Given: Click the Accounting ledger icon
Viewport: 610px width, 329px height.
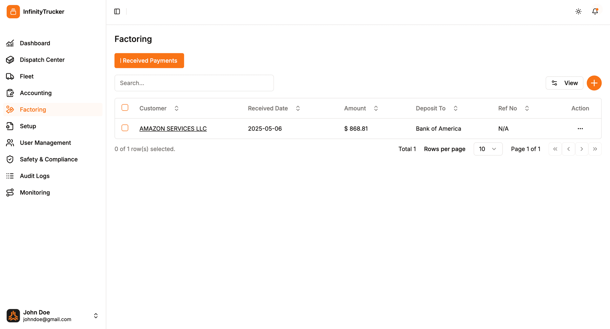Looking at the screenshot, I should pos(10,93).
